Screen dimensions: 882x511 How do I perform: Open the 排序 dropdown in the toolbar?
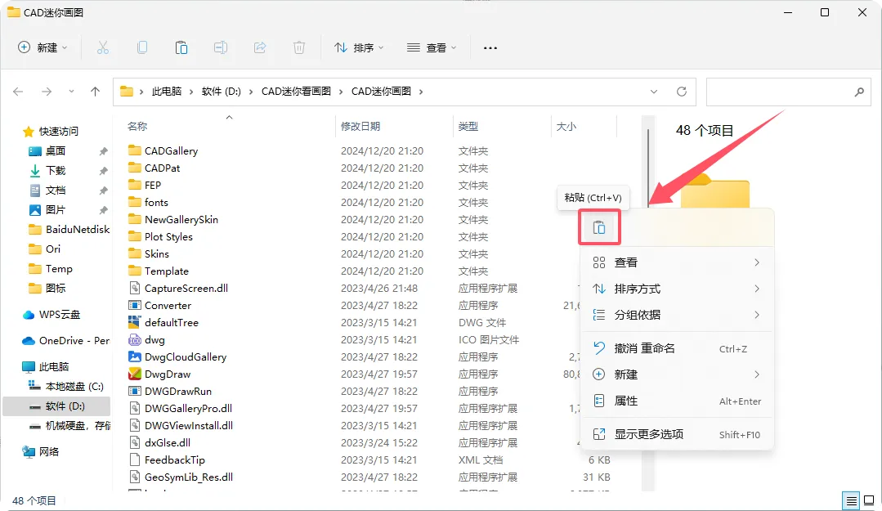pos(359,48)
